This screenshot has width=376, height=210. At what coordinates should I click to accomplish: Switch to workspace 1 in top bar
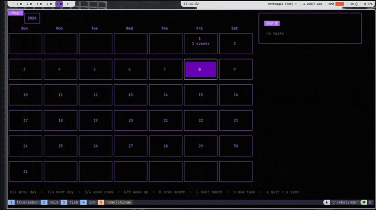[x=19, y=4]
